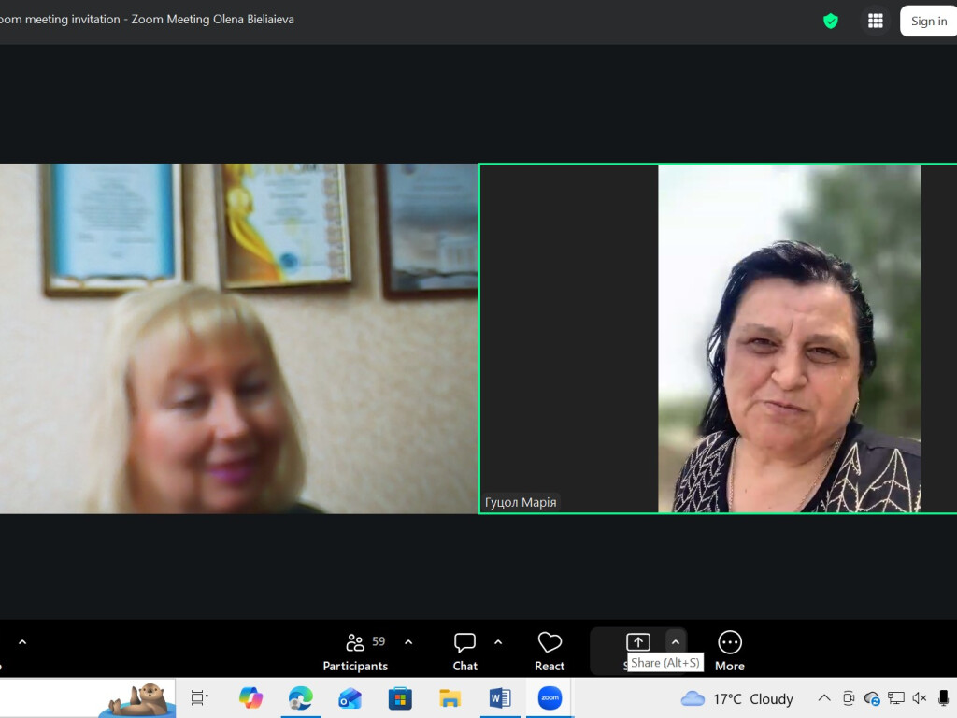Open File Explorer from the taskbar
This screenshot has width=957, height=718.
[x=450, y=697]
